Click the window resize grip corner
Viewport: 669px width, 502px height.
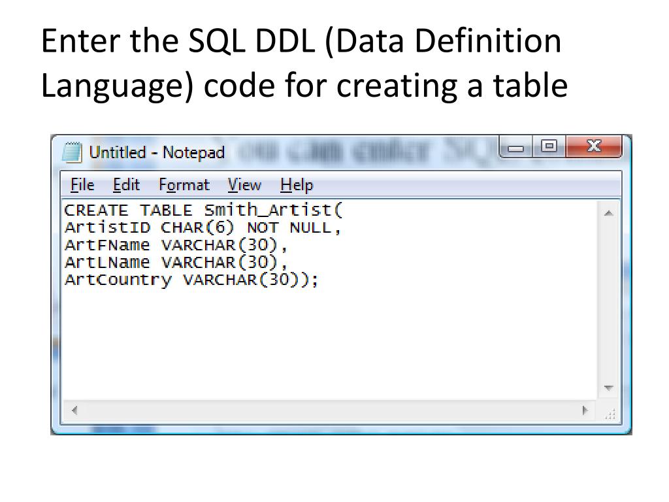[610, 413]
